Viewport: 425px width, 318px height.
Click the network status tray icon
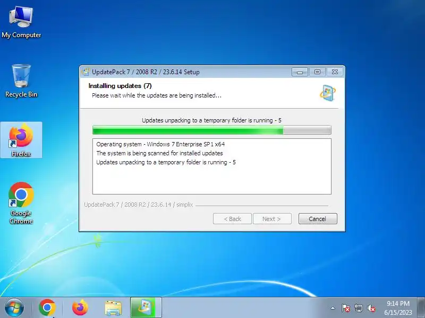click(x=359, y=308)
